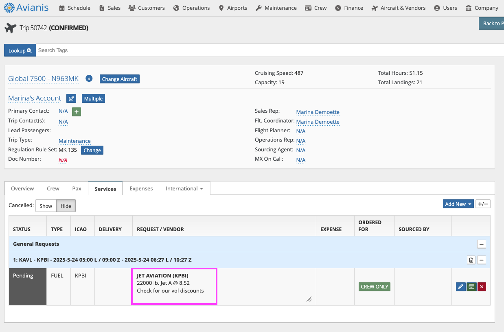Select the Services tab

pos(105,189)
